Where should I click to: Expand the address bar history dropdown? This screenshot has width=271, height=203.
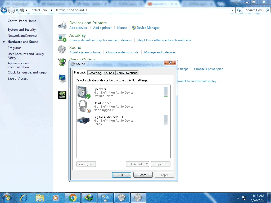tap(233, 10)
